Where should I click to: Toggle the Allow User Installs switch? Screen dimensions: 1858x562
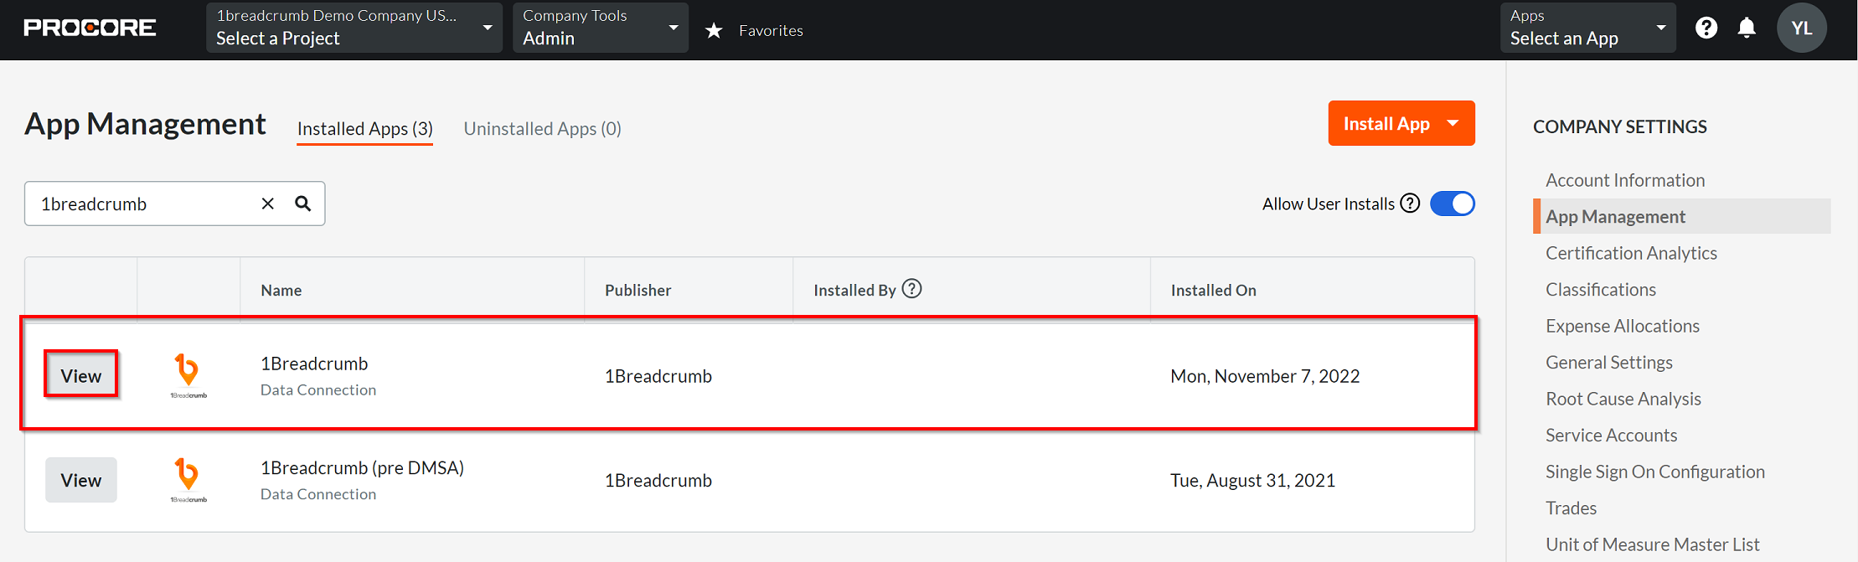(1453, 204)
